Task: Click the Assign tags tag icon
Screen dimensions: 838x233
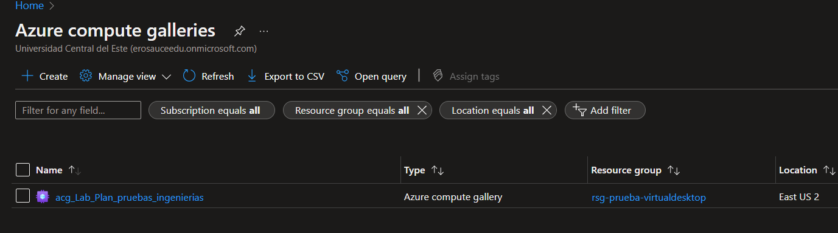Action: tap(438, 76)
